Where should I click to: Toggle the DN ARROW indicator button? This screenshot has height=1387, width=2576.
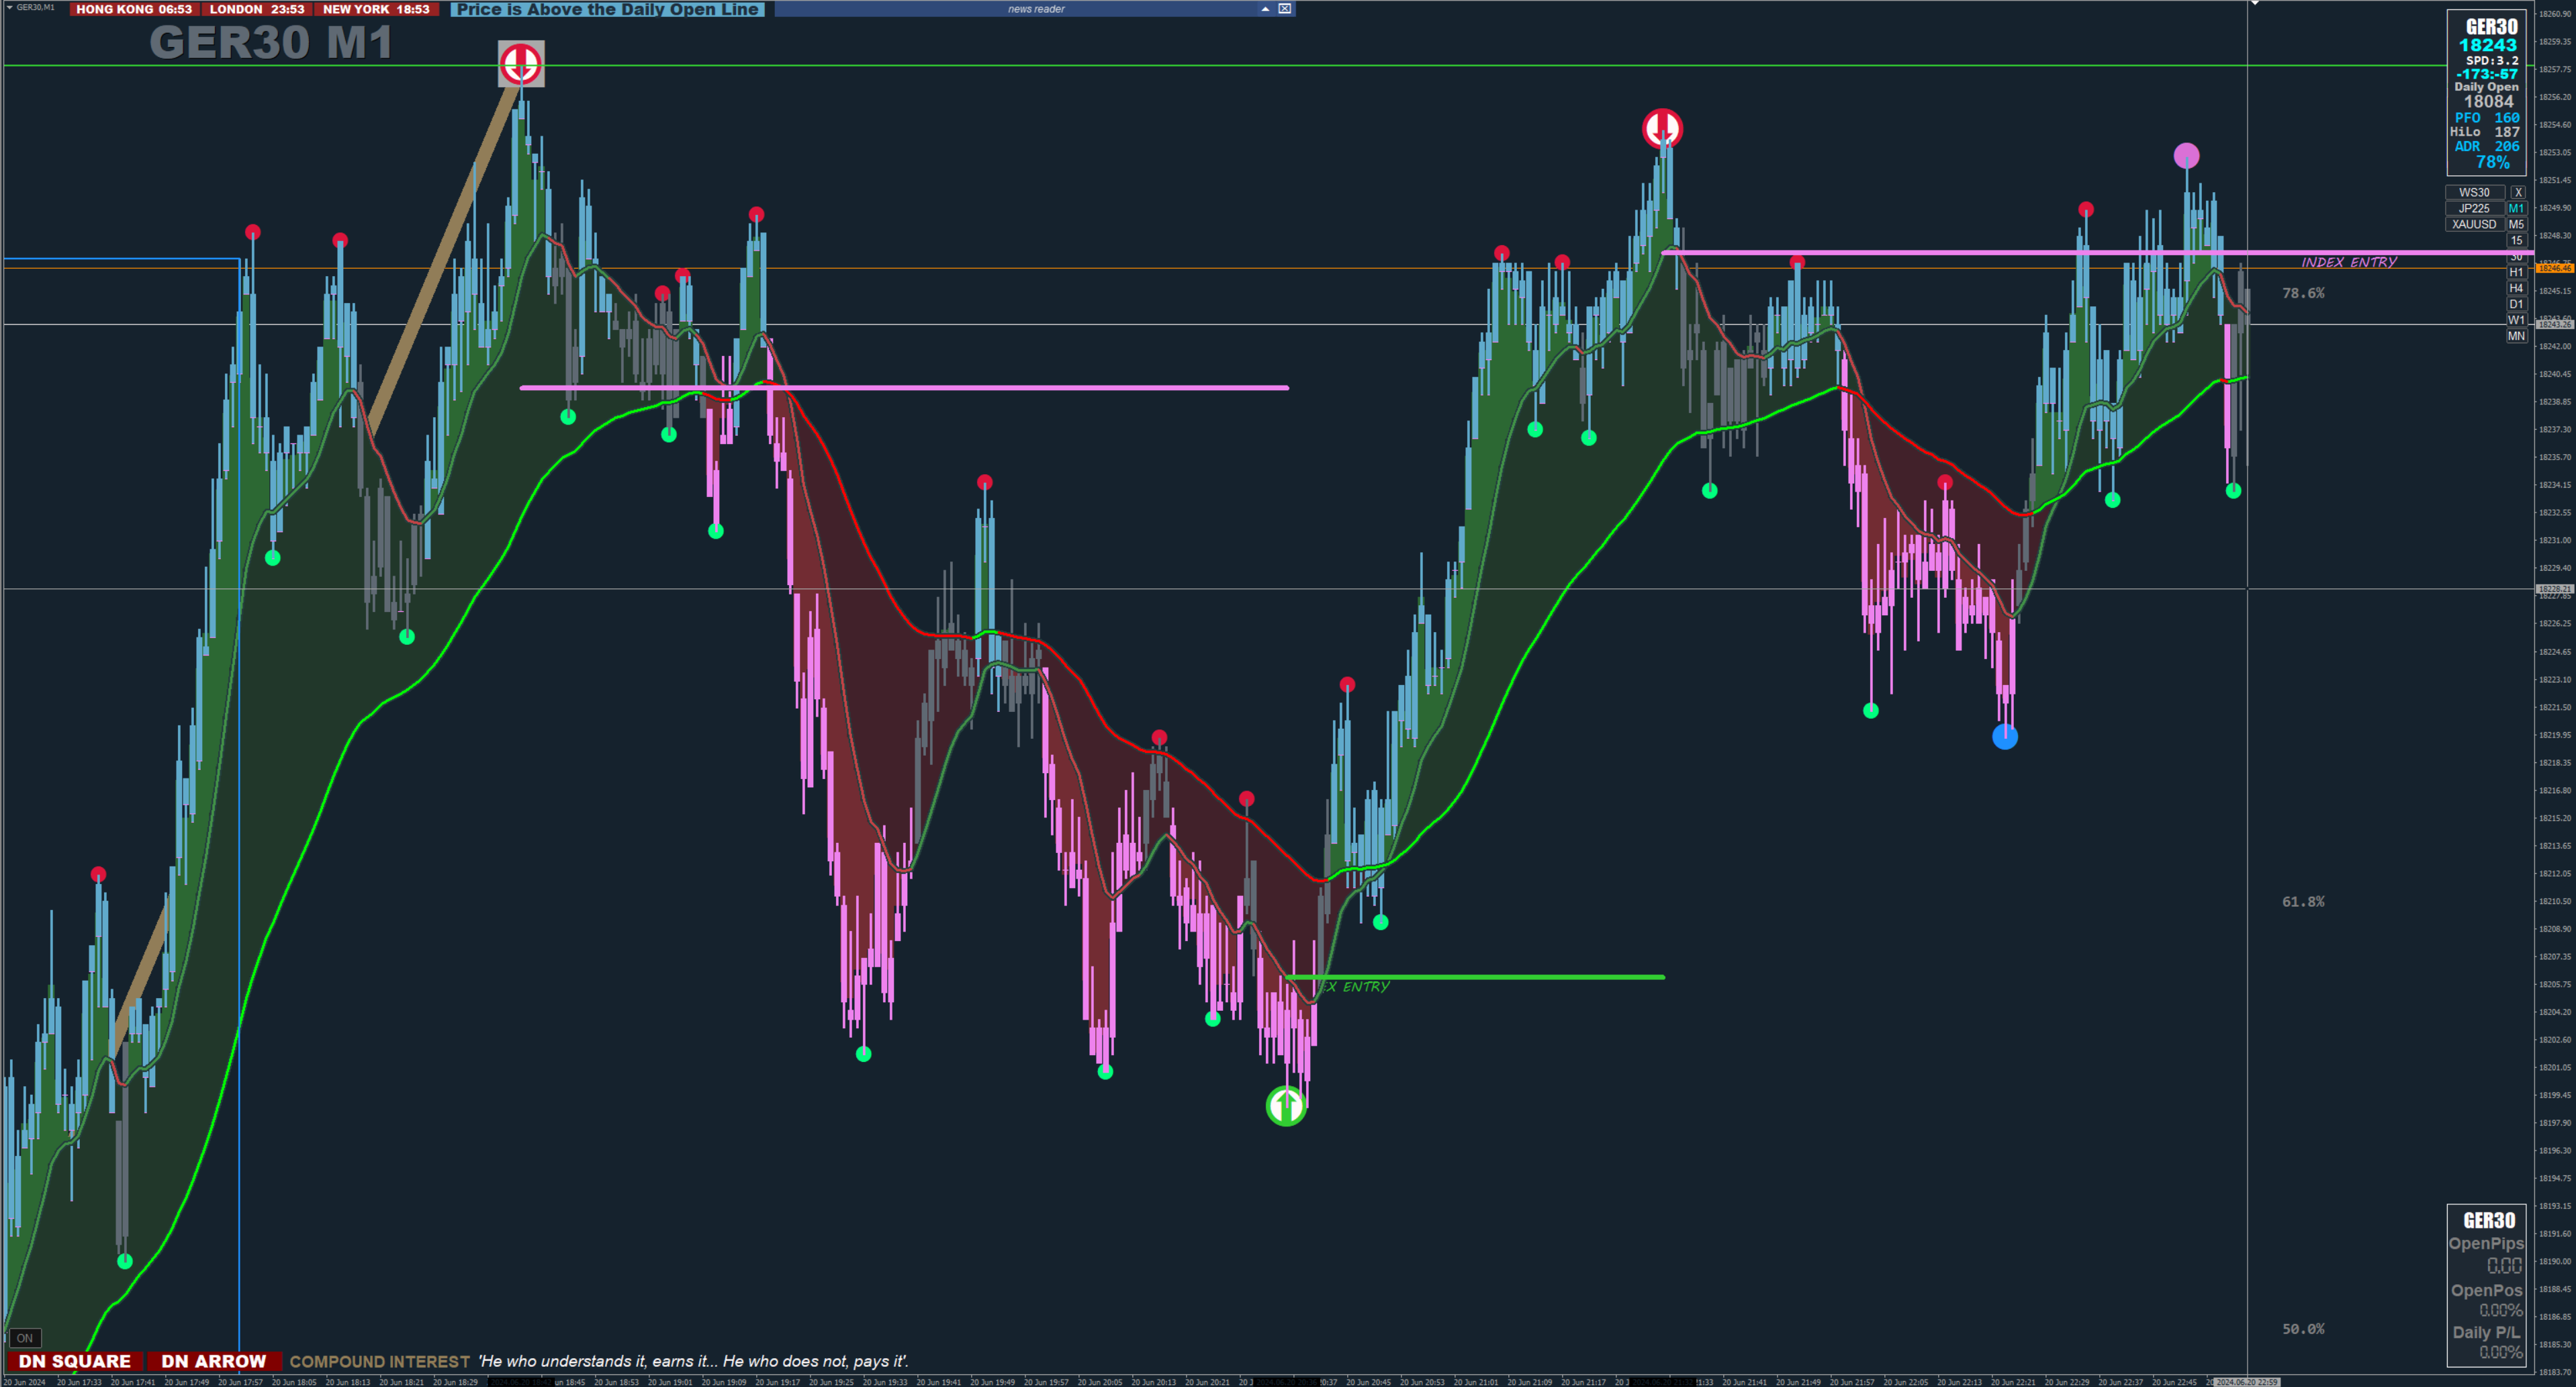[x=213, y=1361]
